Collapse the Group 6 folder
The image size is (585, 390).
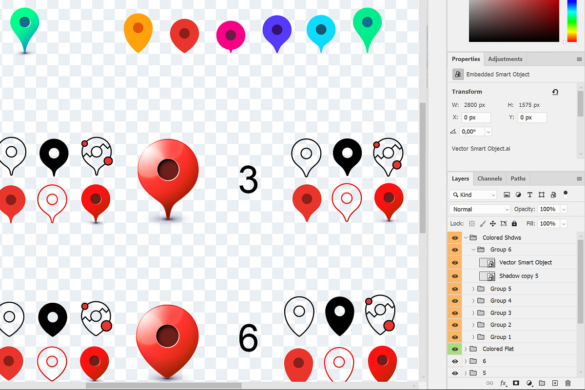click(473, 250)
